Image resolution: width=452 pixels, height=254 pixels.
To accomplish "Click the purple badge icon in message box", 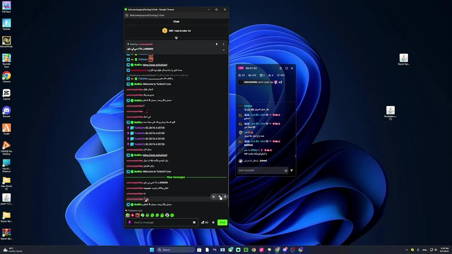I will click(129, 223).
